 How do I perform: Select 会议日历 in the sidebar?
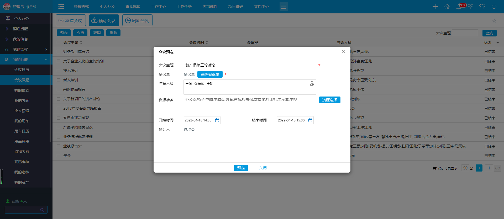[x=22, y=70]
